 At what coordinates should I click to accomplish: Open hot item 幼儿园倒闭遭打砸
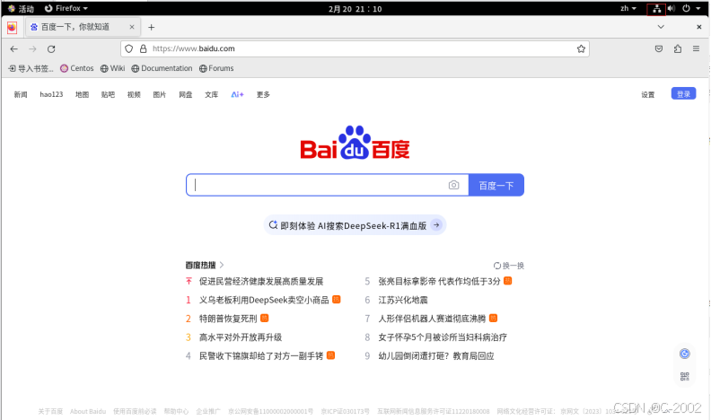[x=436, y=355]
